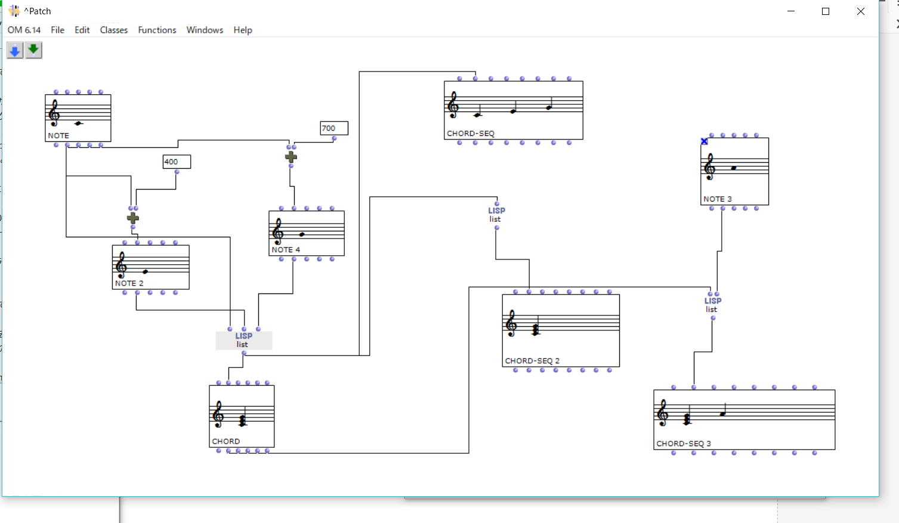Select the CHORD object box
This screenshot has height=523, width=899.
click(242, 416)
